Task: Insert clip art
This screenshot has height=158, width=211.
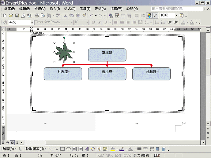Action: [99, 149]
